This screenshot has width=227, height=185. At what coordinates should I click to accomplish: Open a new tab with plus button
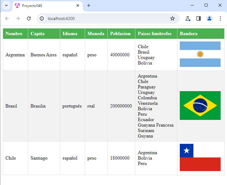click(89, 5)
